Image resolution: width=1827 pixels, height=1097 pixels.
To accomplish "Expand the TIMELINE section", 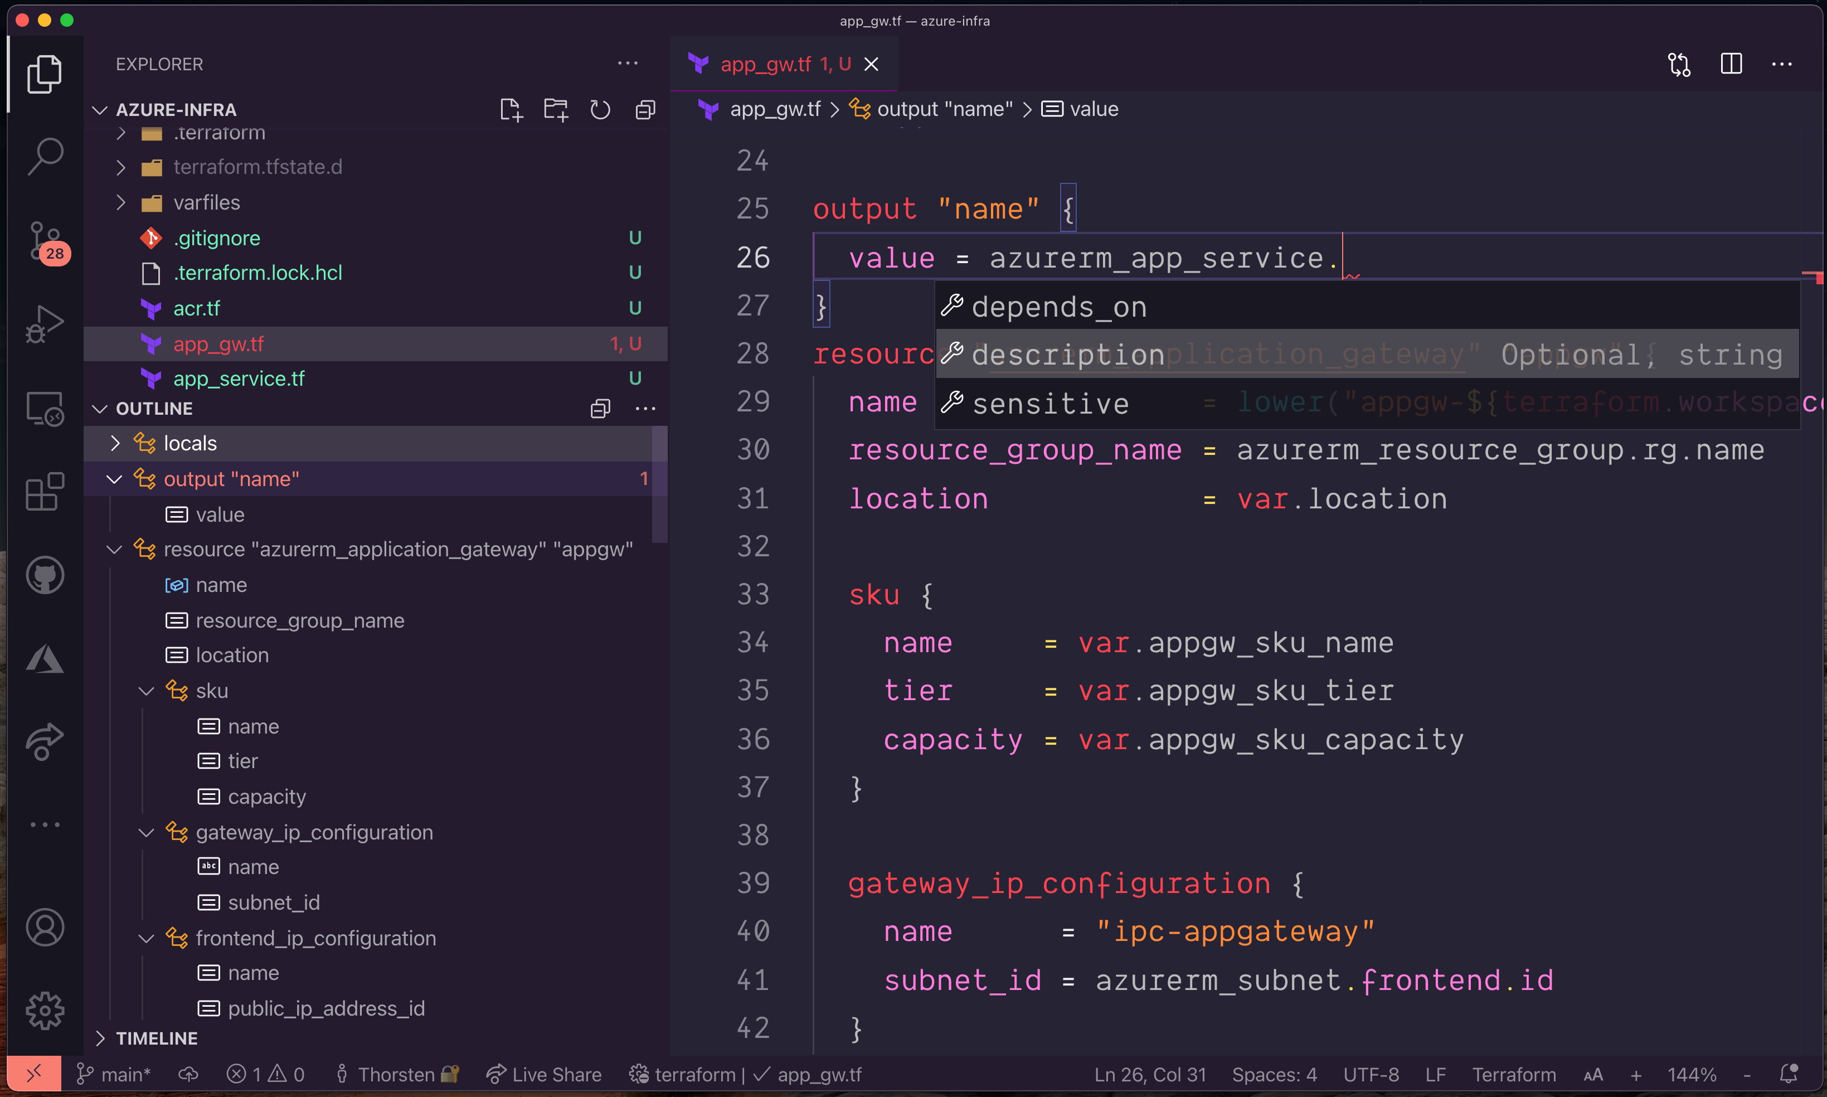I will pyautogui.click(x=157, y=1038).
